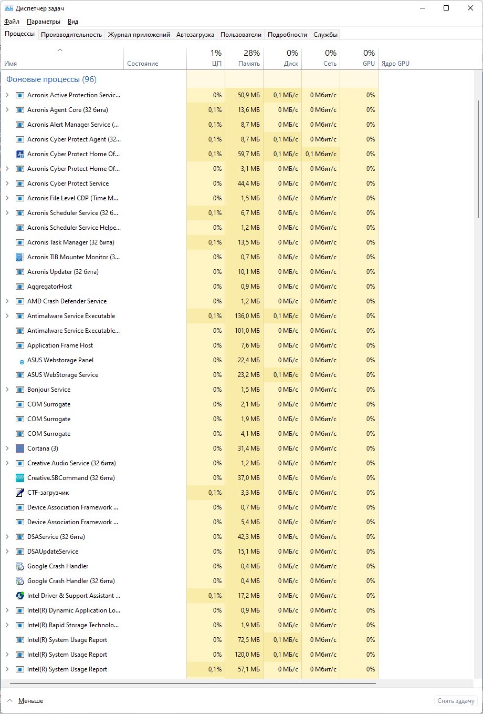
Task: Select the 0,1 Мбит/с network cell
Action: click(x=321, y=154)
